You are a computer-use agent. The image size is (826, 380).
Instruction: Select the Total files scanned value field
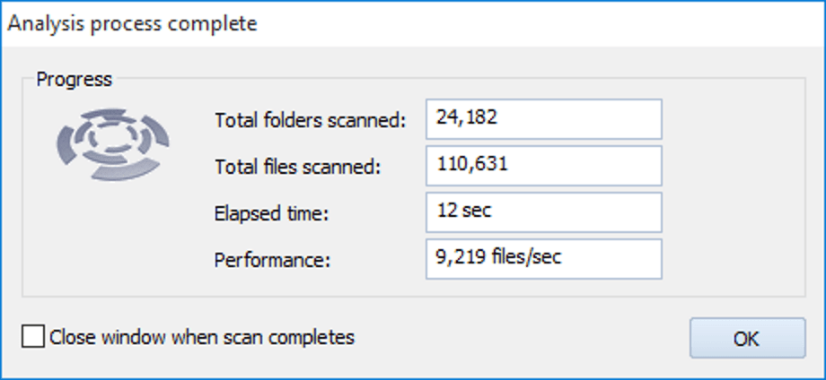(x=544, y=166)
